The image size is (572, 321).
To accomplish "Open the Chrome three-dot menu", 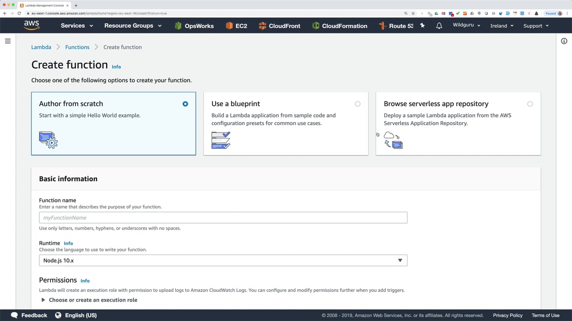I will [568, 13].
